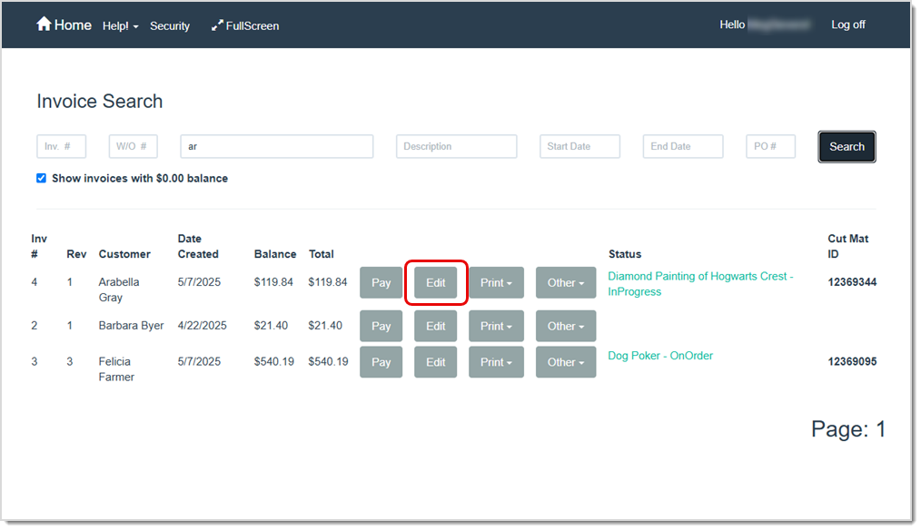The width and height of the screenshot is (921, 530).
Task: Click the Inv. # search field
Action: click(x=61, y=145)
